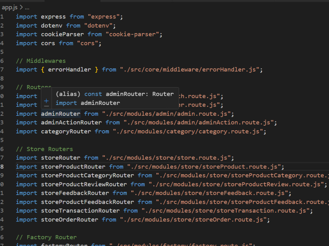Viewport: 329px width, 246px height.
Task: Click the line number for the adminRouter import
Action: [x=2, y=114]
